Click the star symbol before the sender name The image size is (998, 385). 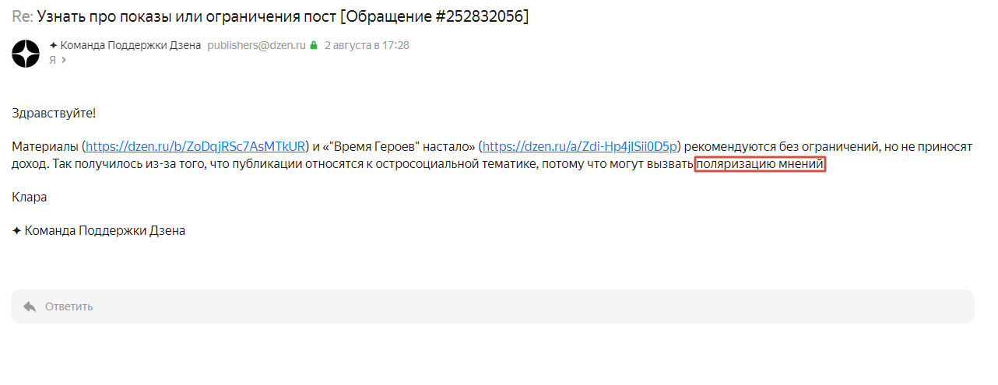tap(53, 45)
